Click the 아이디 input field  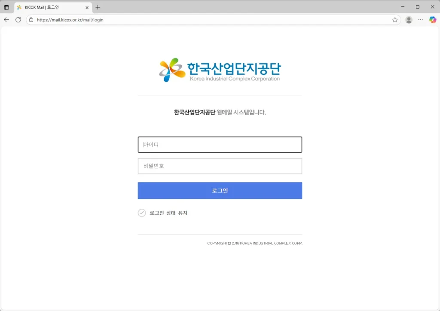(220, 145)
